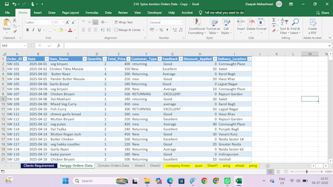Switch to Page Layout view in status bar
Screen dimensions: 333x187
point(278,171)
